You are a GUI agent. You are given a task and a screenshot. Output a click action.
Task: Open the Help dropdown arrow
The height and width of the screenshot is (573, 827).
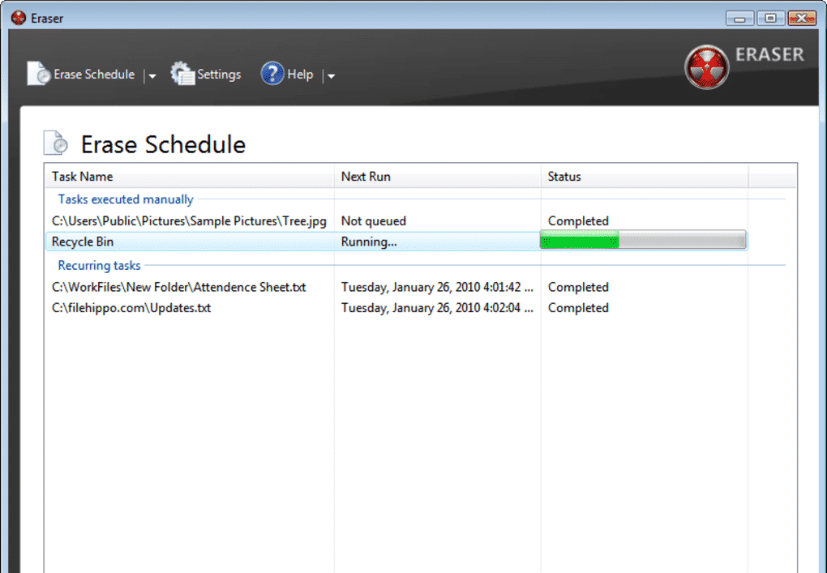(x=330, y=76)
